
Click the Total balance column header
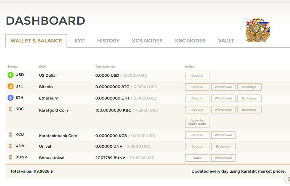(x=105, y=66)
